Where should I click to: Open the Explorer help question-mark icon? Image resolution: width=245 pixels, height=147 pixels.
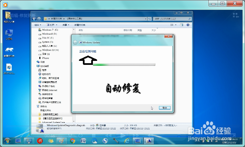point(188,25)
